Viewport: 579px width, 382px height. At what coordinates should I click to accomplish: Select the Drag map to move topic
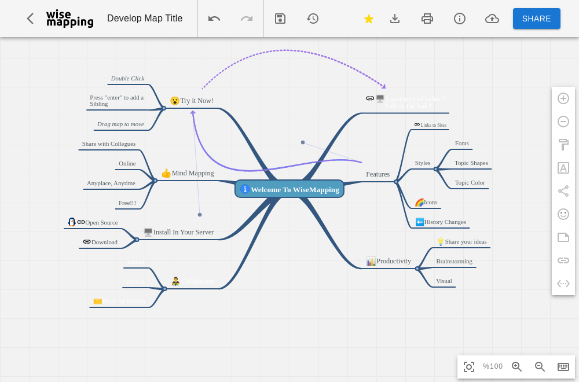[x=121, y=124]
